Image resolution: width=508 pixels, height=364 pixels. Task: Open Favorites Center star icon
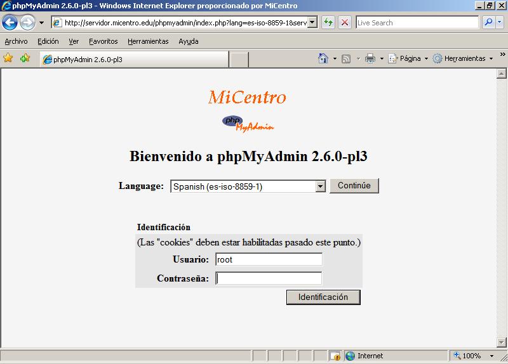pos(8,58)
